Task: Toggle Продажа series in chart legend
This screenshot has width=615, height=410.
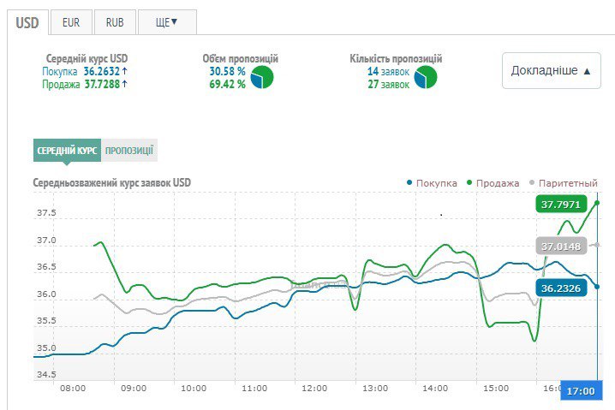Action: [496, 183]
